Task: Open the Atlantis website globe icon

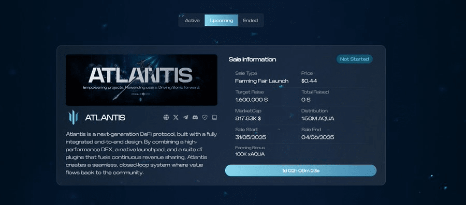Action: point(166,117)
